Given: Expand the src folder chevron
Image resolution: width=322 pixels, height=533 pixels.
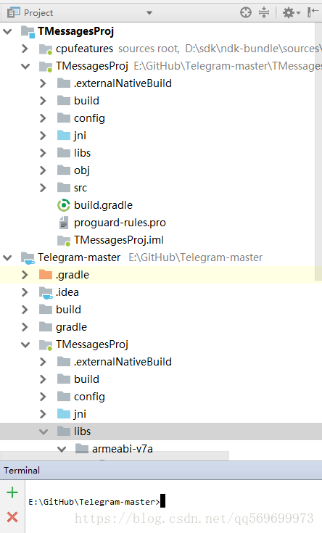Looking at the screenshot, I should click(43, 188).
